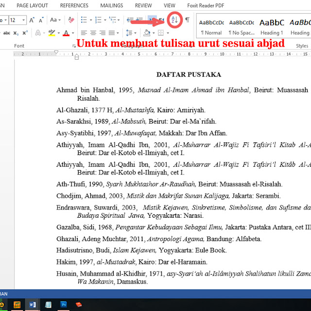Click the red book icon in the taskbar
Image resolution: width=311 pixels, height=311 pixels.
79,305
